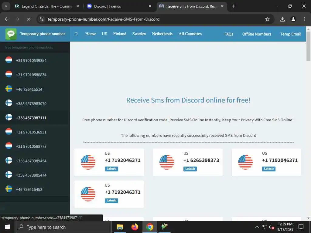Open Netherlands numbers nav link

click(162, 34)
